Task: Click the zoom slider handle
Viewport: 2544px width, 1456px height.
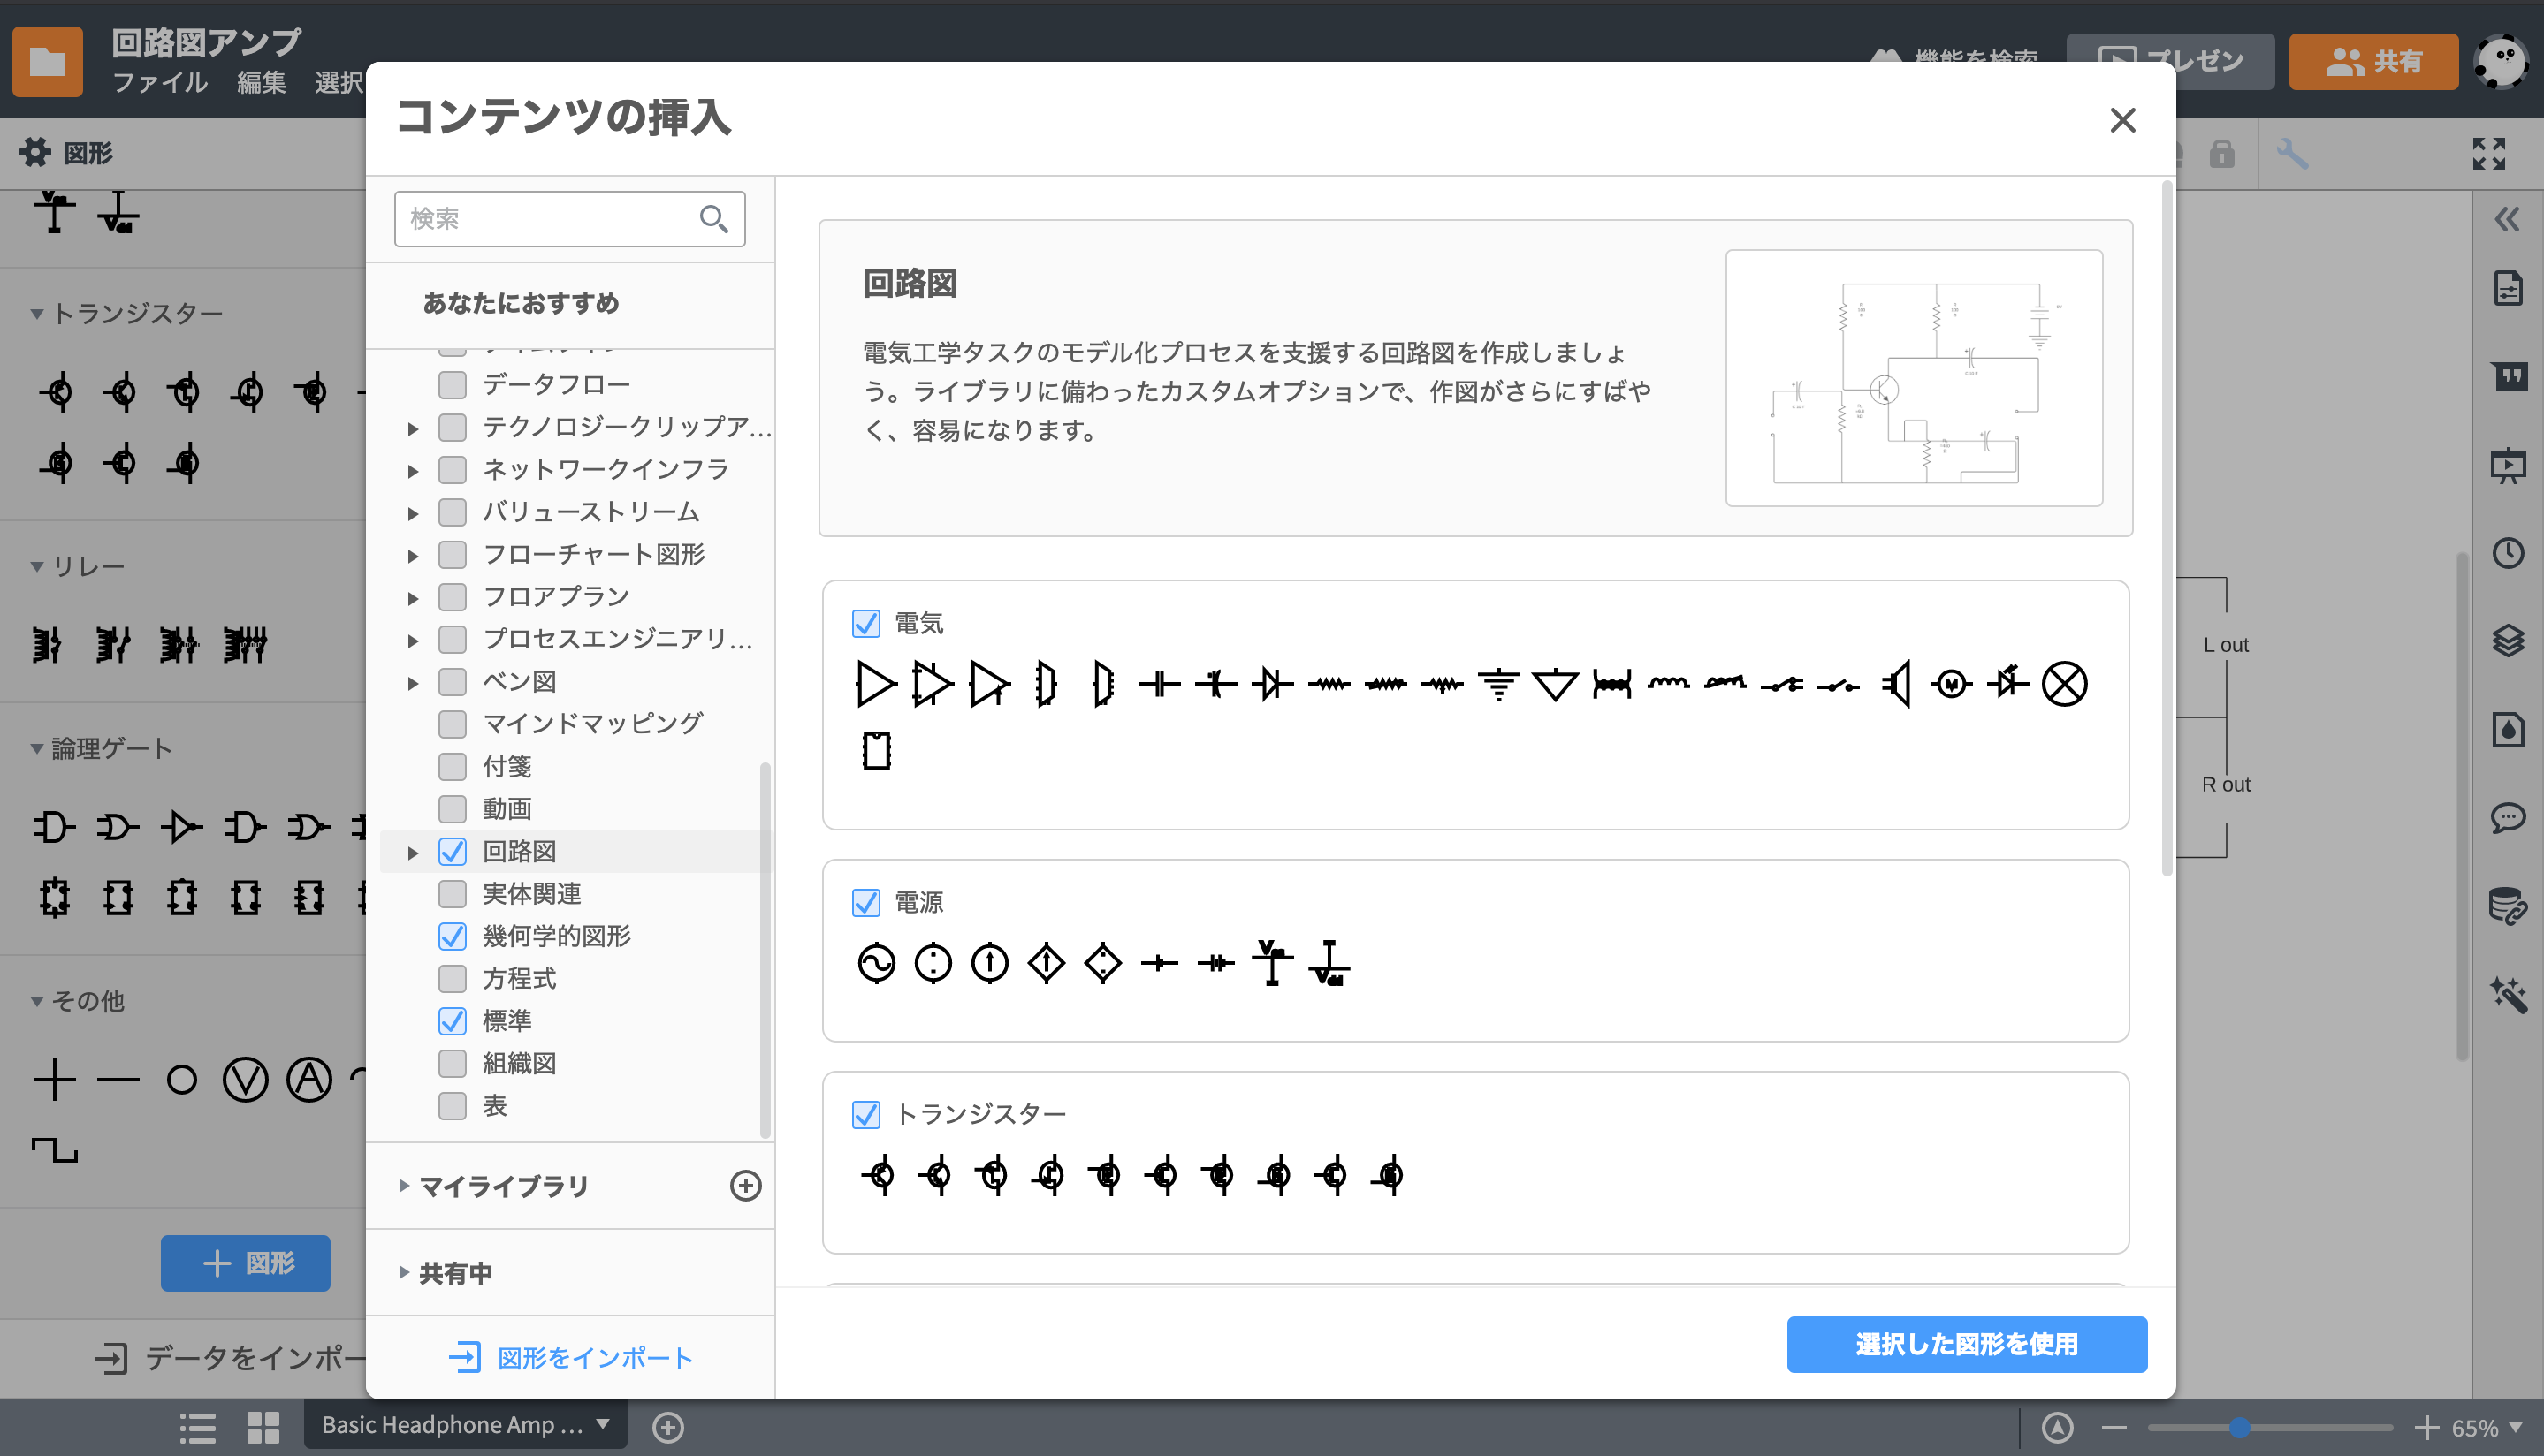Action: click(x=2239, y=1428)
